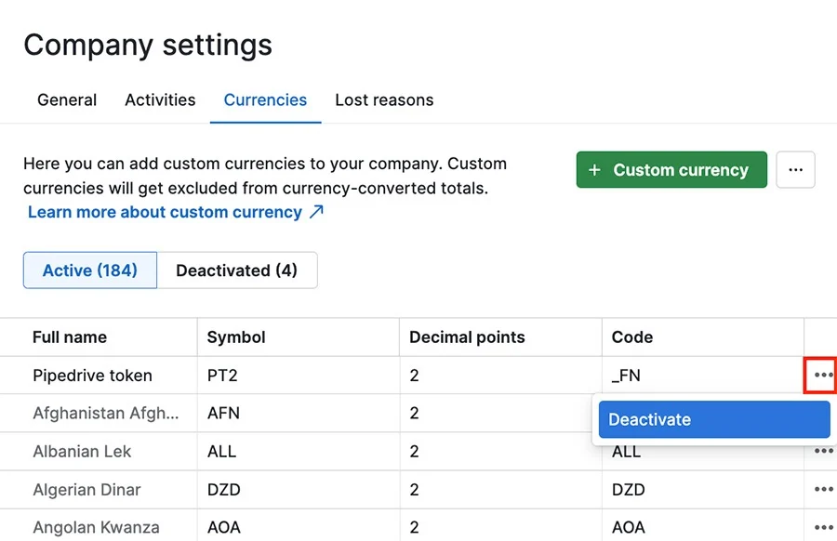837x541 pixels.
Task: Select the Afghanistan Afgh... name cell
Action: coord(99,413)
